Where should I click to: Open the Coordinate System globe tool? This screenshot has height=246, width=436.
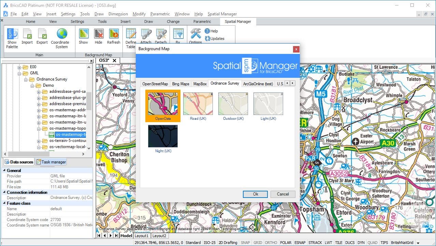pyautogui.click(x=62, y=33)
